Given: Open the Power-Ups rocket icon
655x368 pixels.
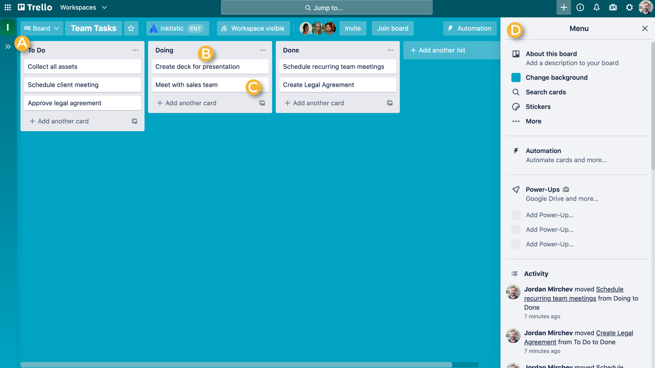Looking at the screenshot, I should click(x=516, y=189).
